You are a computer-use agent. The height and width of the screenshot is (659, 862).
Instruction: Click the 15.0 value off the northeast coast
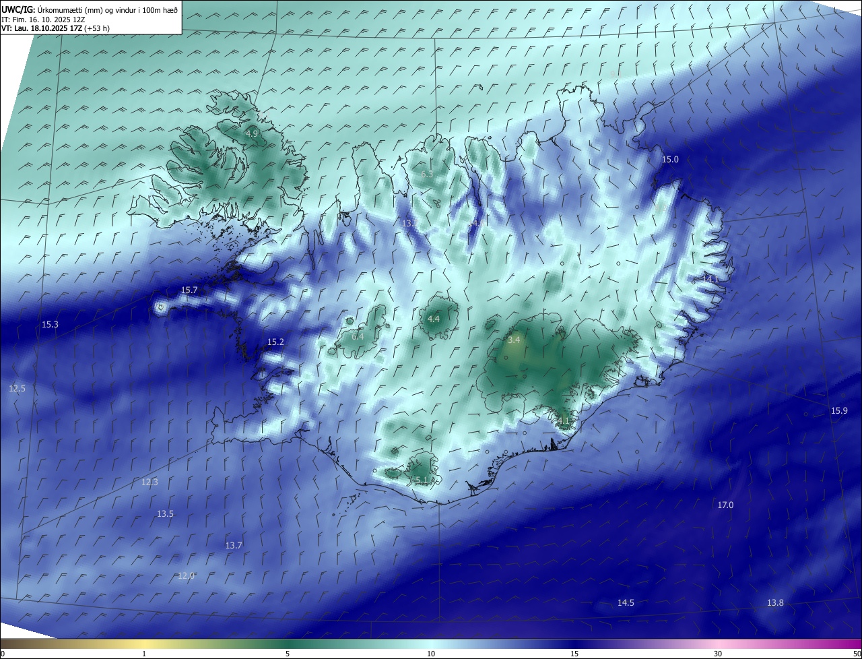670,160
